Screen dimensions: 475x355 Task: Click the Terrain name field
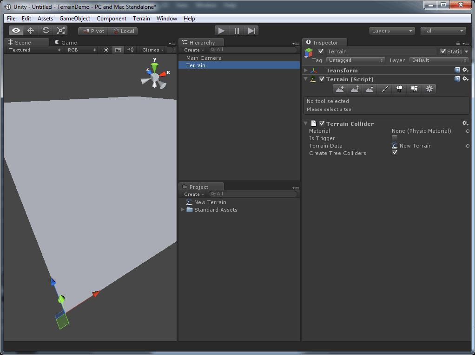pos(382,52)
